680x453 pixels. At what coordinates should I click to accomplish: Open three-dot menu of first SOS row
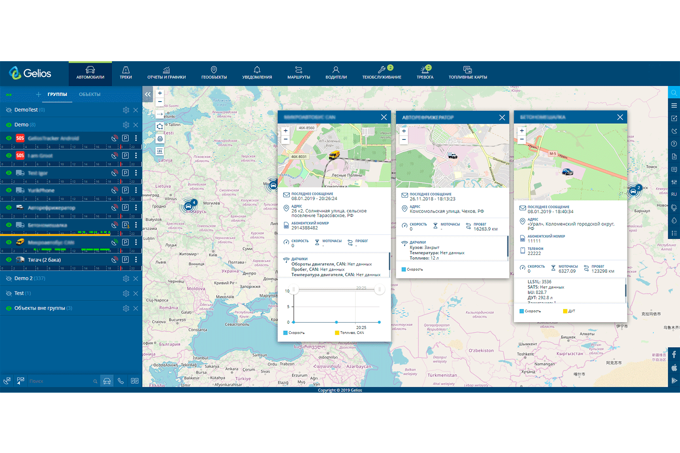136,138
